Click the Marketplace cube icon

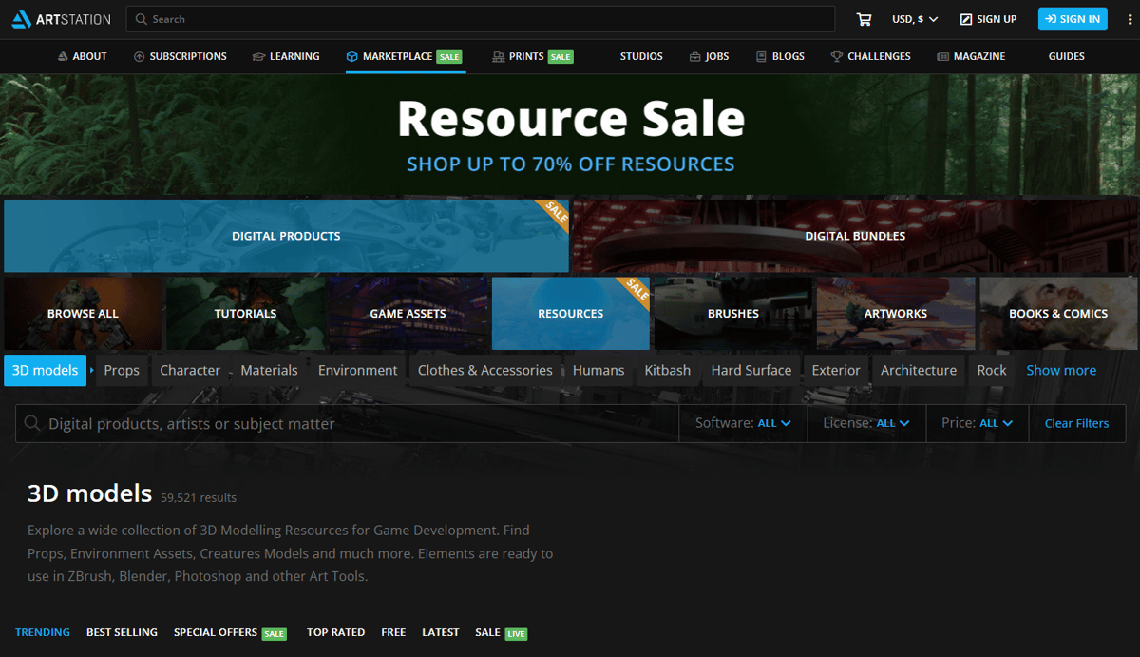pyautogui.click(x=352, y=57)
